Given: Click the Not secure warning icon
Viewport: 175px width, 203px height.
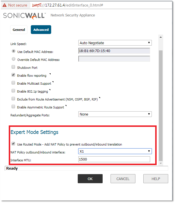Looking at the screenshot, I should tap(5, 5).
